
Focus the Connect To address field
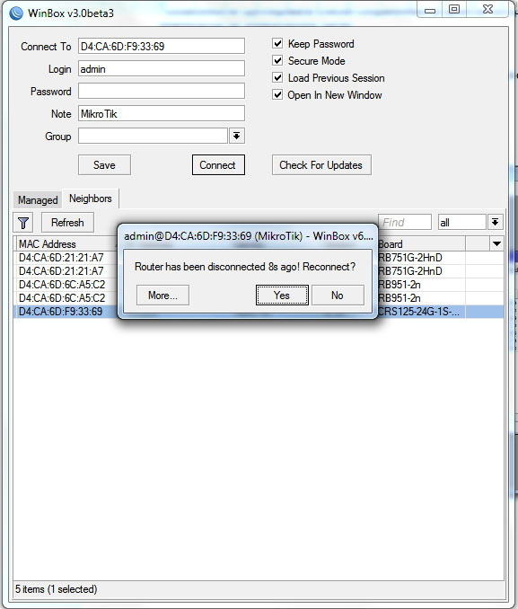tap(162, 46)
